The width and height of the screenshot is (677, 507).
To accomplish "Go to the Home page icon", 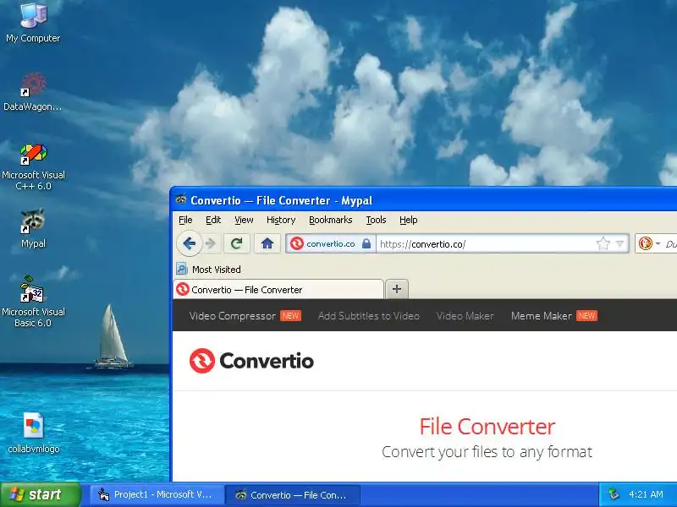I will point(267,243).
